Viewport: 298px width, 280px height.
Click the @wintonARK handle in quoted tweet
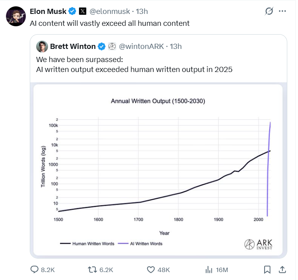tap(142, 47)
